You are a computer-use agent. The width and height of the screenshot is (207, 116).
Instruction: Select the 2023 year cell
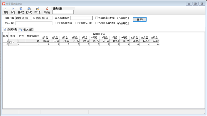tap(13, 43)
